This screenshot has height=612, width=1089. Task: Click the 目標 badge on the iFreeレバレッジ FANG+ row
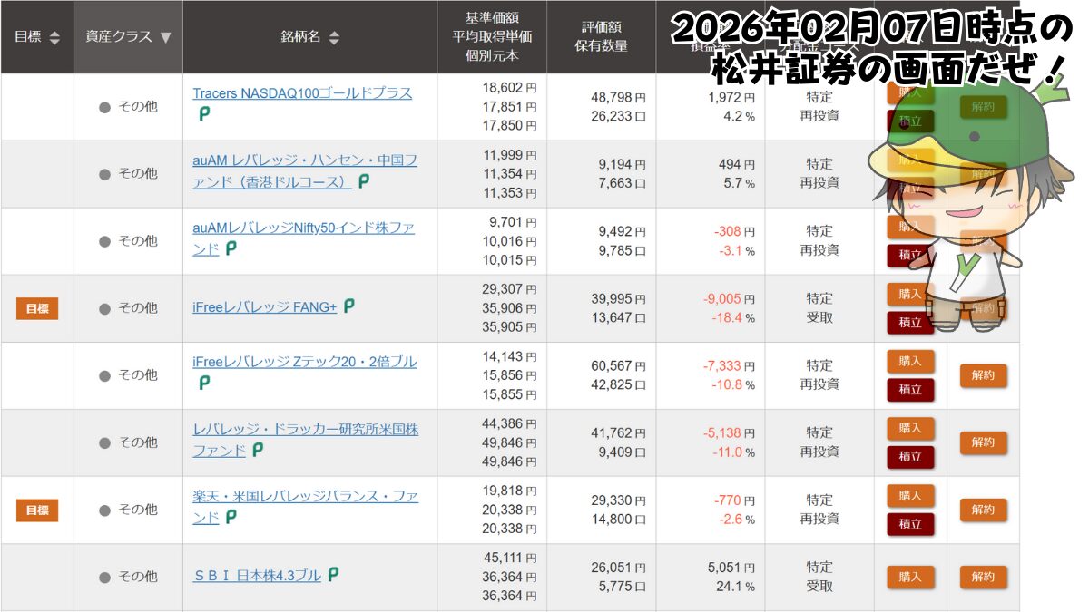point(36,307)
